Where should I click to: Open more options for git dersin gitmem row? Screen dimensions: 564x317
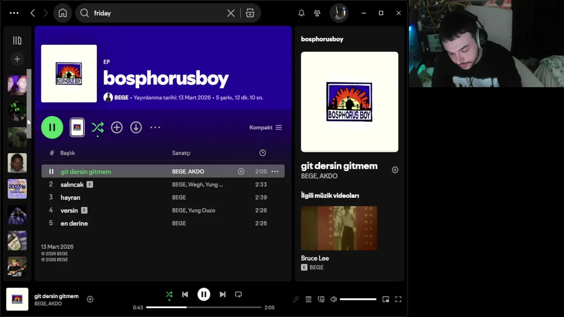point(275,172)
